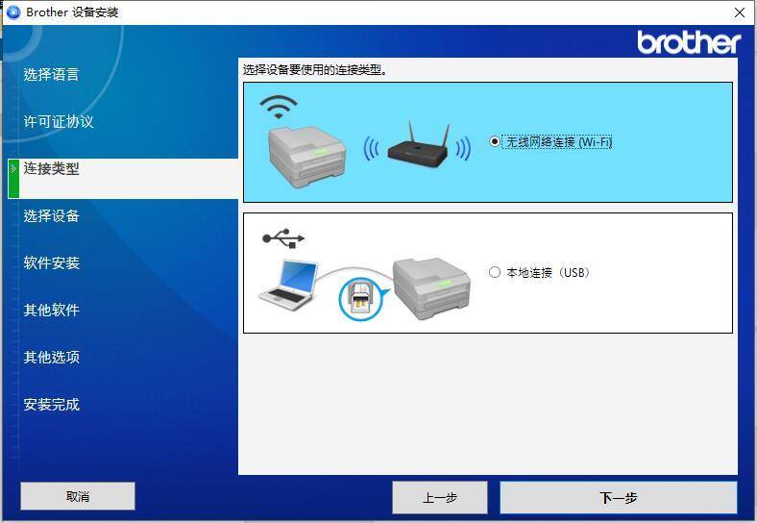The width and height of the screenshot is (757, 523).
Task: Click the Wi-Fi signal icon above printer
Action: pos(279,107)
